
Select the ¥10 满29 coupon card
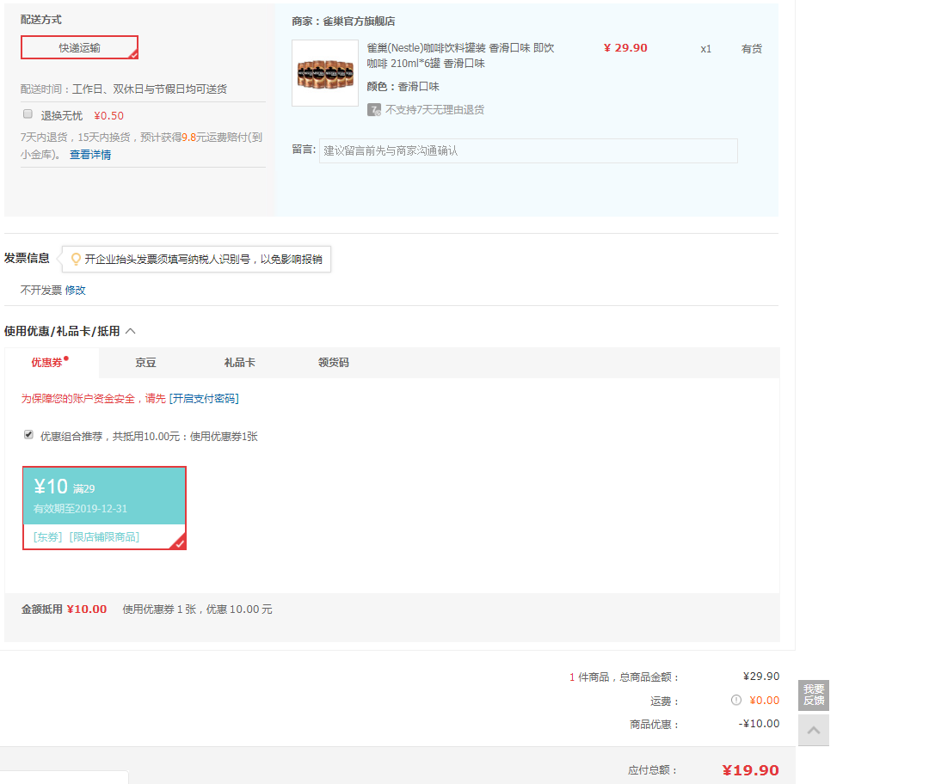(x=104, y=508)
